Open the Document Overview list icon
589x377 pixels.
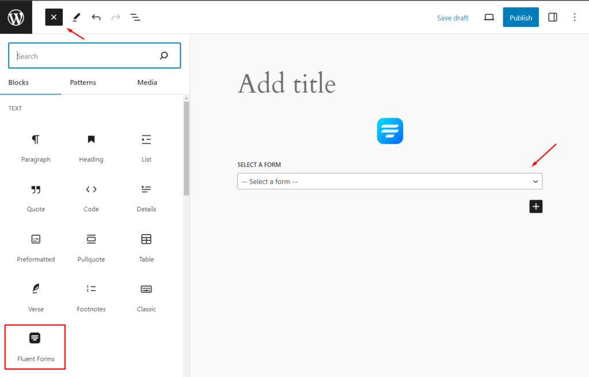pyautogui.click(x=135, y=17)
